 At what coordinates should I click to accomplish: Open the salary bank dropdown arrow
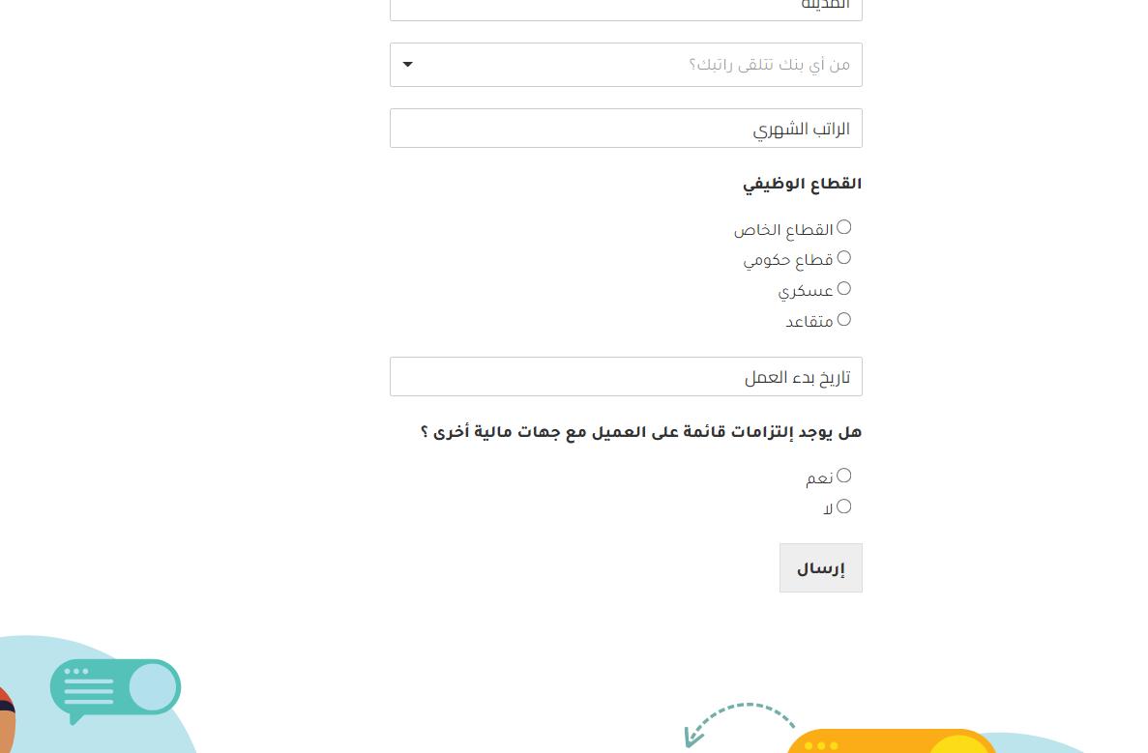click(408, 65)
